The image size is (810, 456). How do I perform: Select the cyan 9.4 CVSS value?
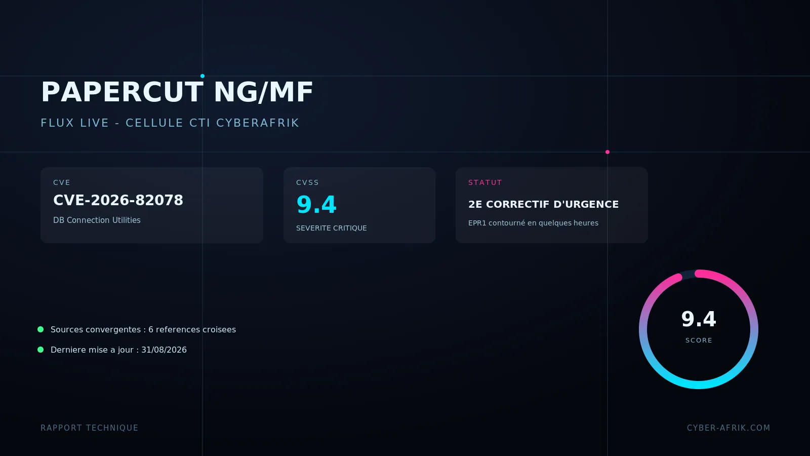coord(316,205)
